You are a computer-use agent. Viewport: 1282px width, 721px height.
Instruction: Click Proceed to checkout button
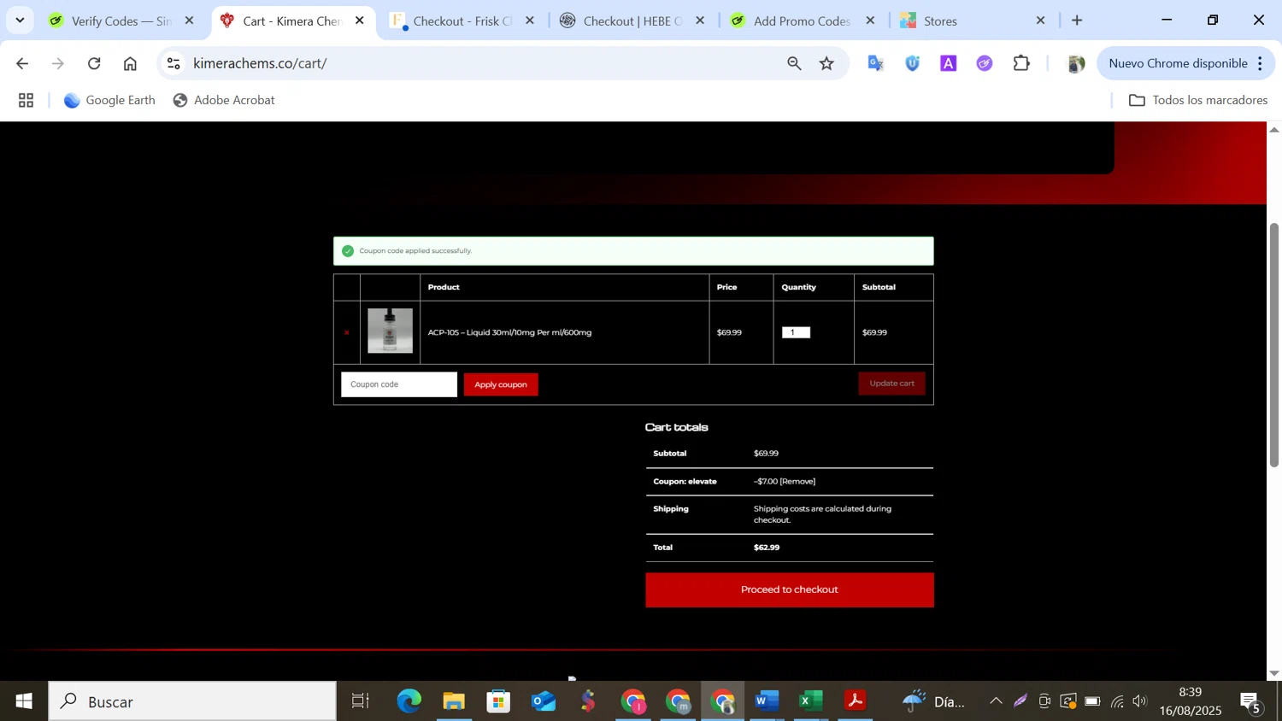pyautogui.click(x=790, y=590)
